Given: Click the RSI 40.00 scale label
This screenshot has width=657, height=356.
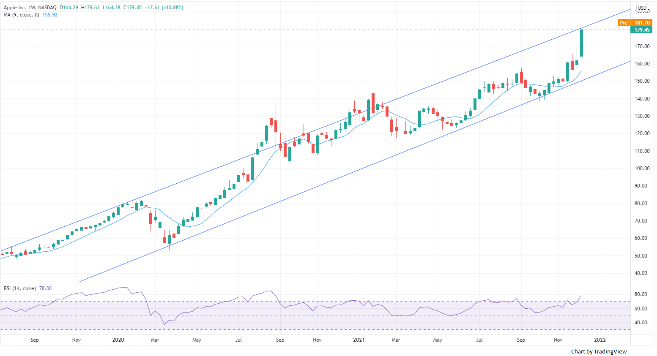Looking at the screenshot, I should [641, 323].
